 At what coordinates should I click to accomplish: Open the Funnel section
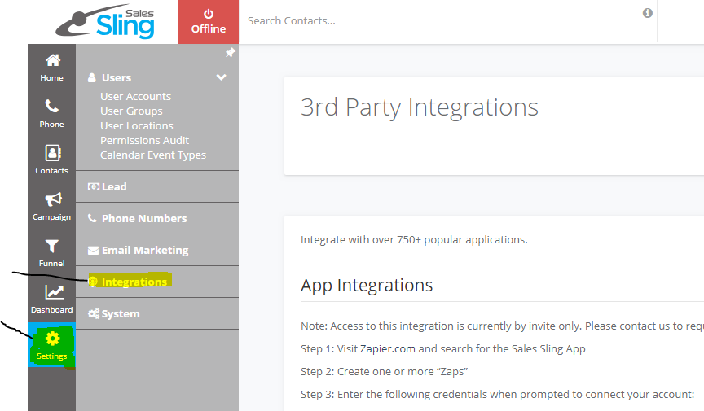(x=51, y=253)
